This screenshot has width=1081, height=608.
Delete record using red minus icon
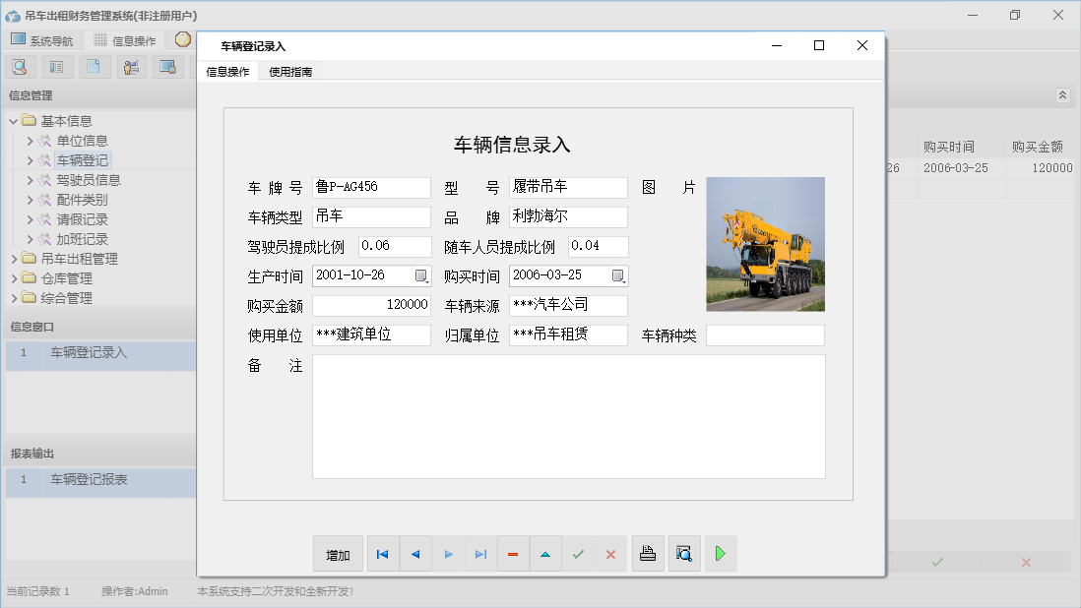coord(513,554)
